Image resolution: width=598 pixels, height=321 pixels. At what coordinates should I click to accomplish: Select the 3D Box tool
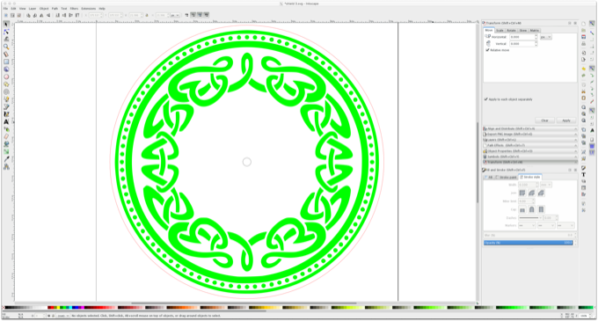point(6,69)
